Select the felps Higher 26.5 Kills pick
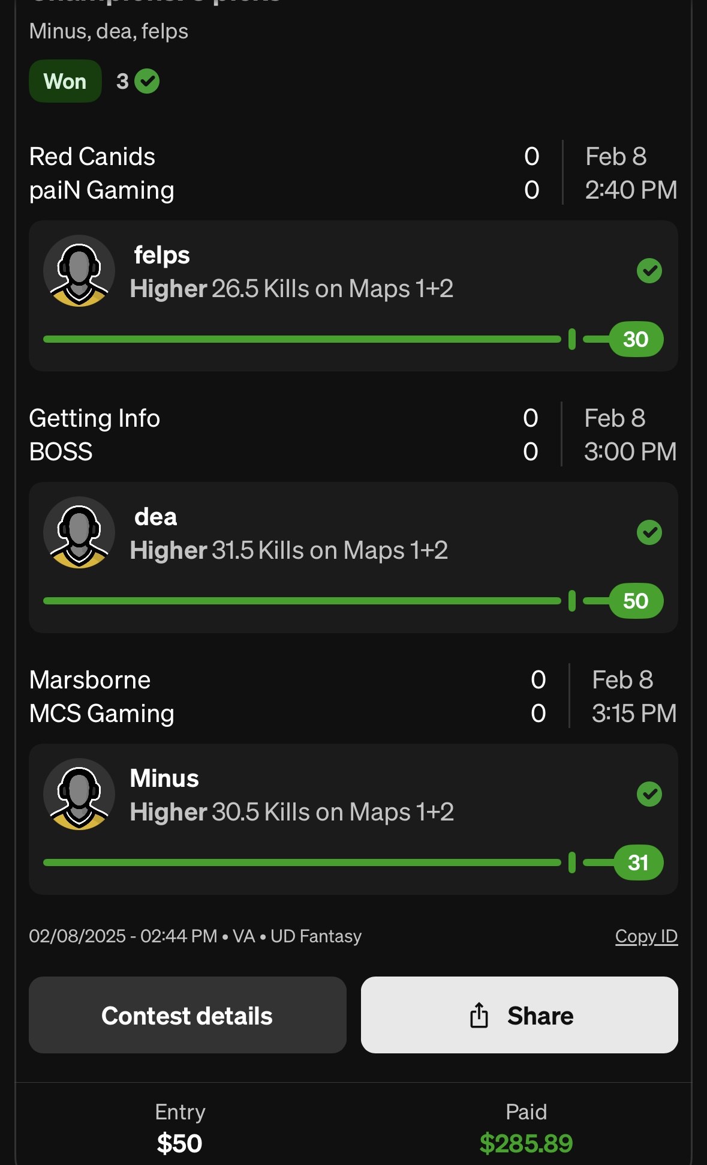Screen dimensions: 707x1165 point(353,296)
